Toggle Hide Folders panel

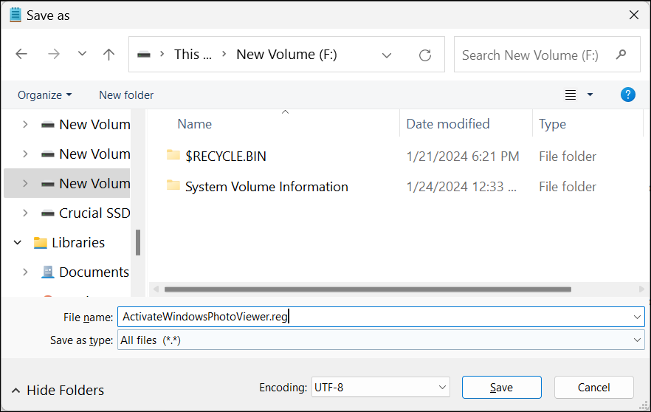(x=58, y=391)
